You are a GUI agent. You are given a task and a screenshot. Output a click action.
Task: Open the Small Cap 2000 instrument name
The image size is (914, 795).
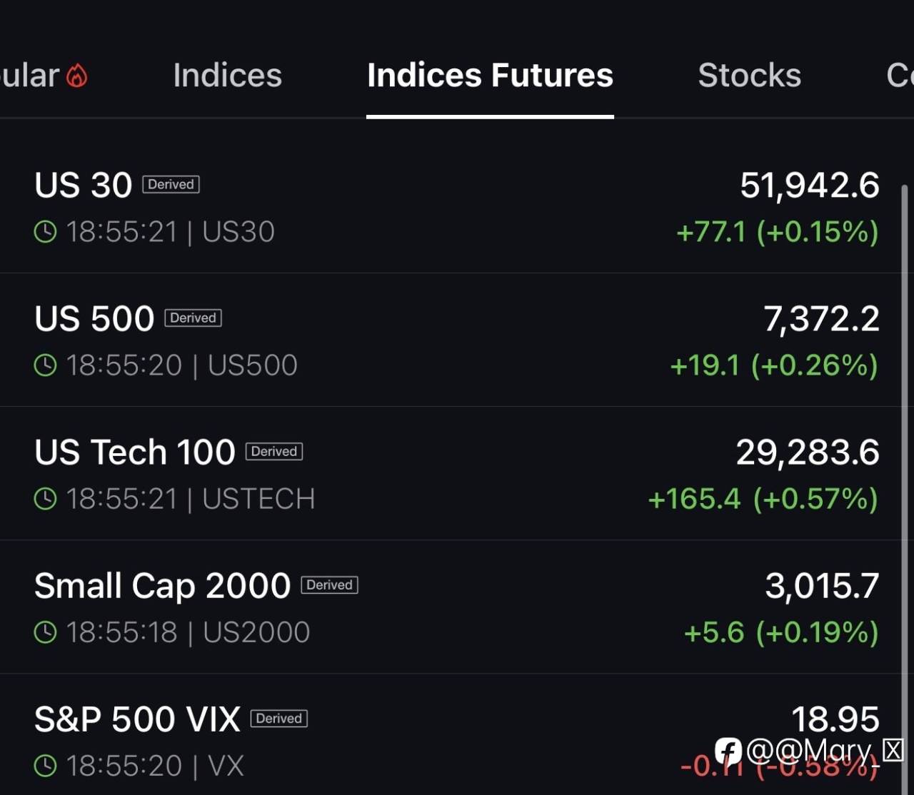click(163, 586)
